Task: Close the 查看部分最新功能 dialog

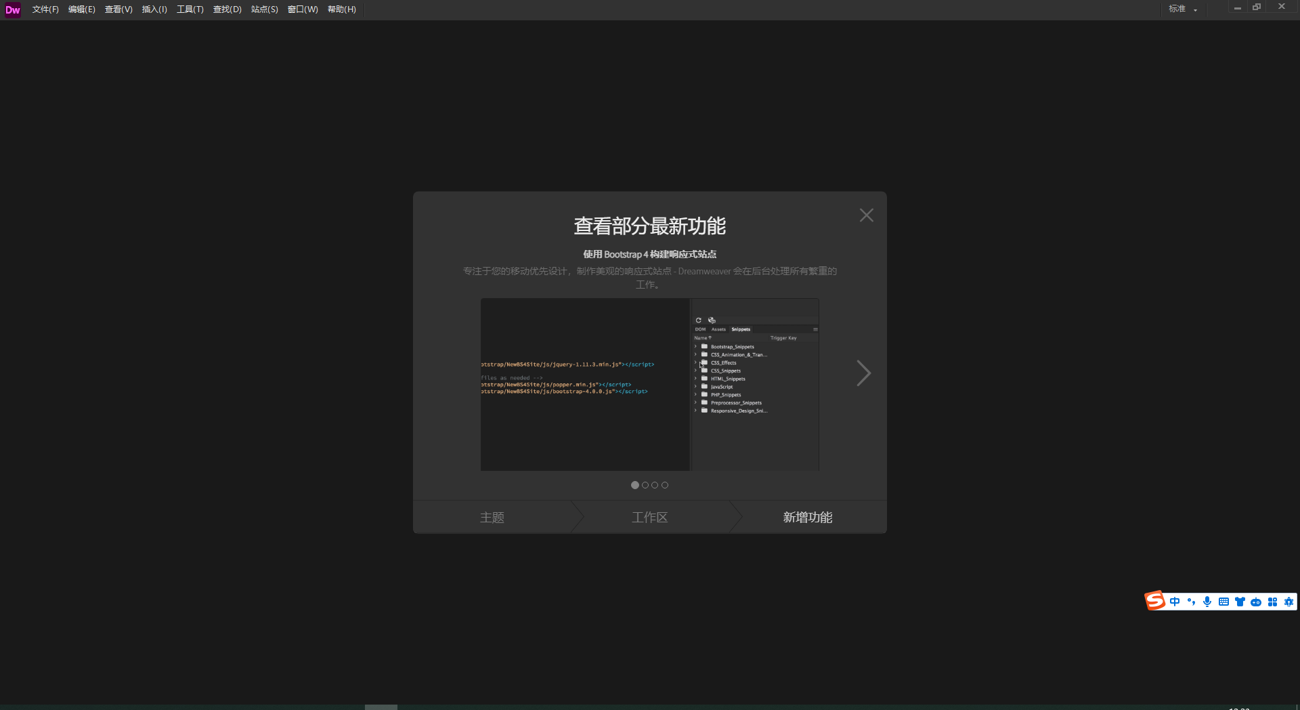Action: 867,215
